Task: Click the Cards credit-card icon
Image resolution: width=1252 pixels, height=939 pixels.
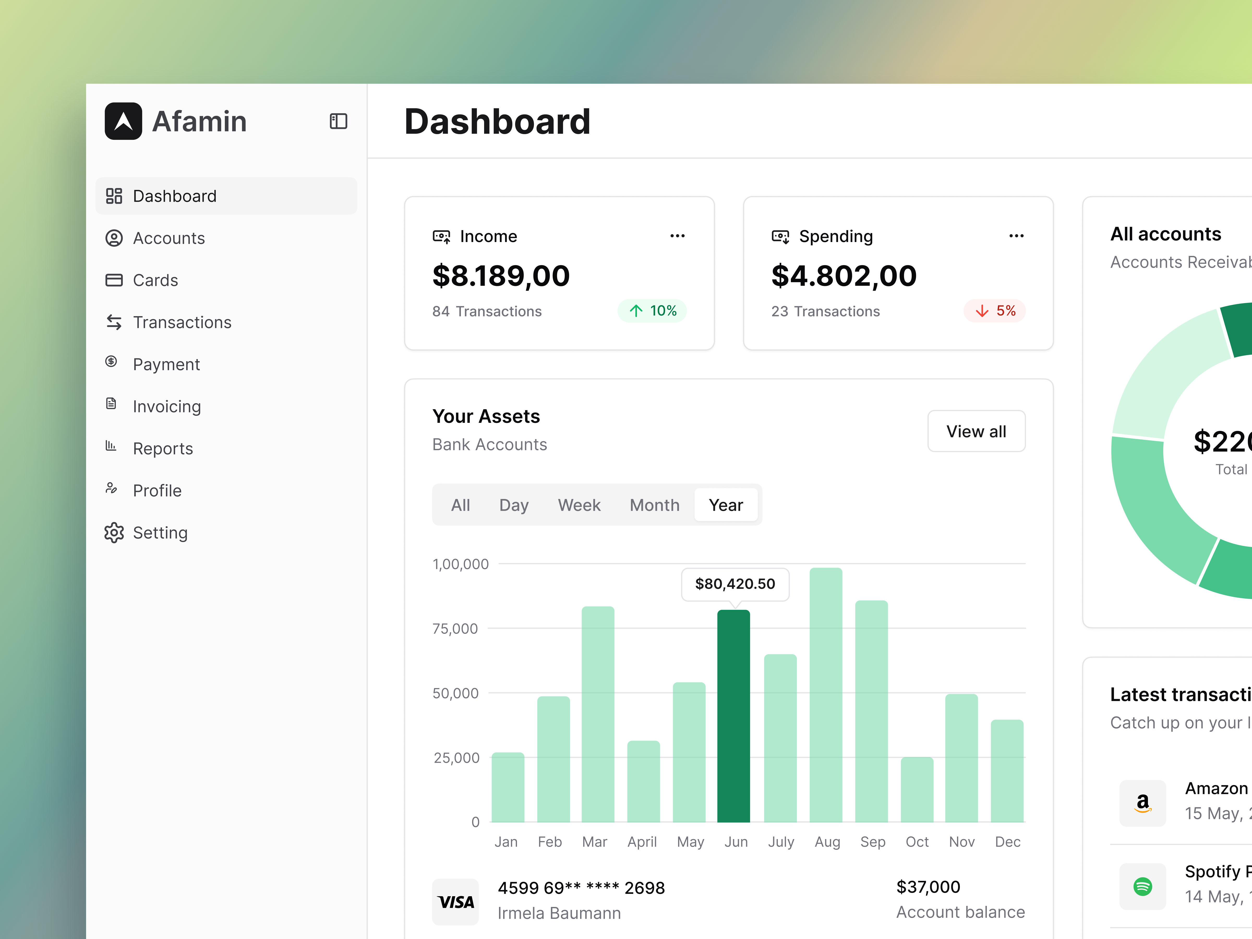Action: [114, 280]
